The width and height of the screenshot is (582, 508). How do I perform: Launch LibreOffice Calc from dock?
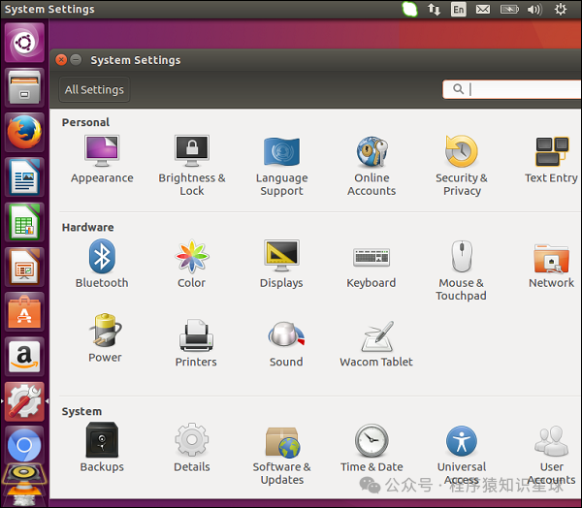pyautogui.click(x=24, y=222)
